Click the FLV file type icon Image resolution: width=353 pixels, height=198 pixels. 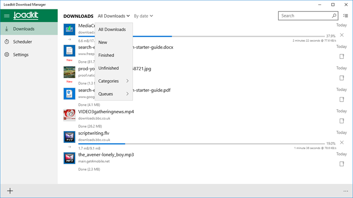tap(69, 137)
